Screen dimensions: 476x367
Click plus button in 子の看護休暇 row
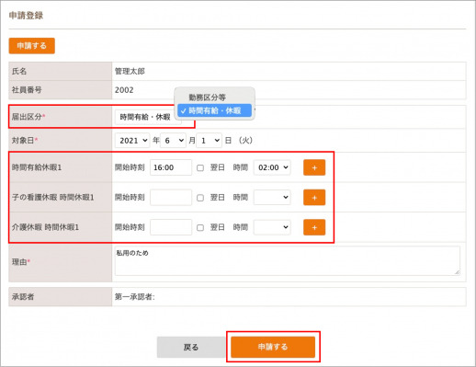(x=314, y=198)
